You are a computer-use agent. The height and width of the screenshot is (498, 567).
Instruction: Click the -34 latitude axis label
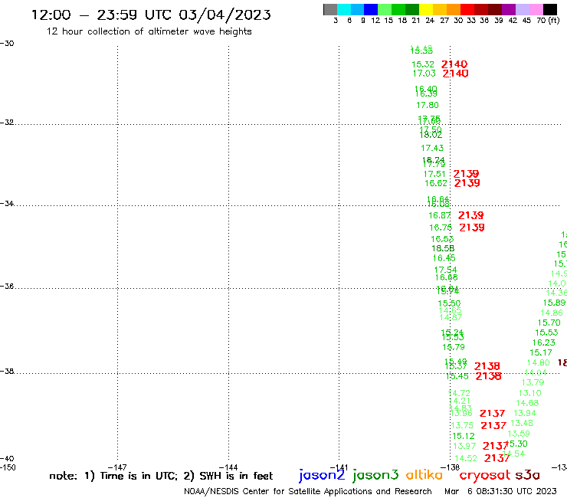[7, 203]
